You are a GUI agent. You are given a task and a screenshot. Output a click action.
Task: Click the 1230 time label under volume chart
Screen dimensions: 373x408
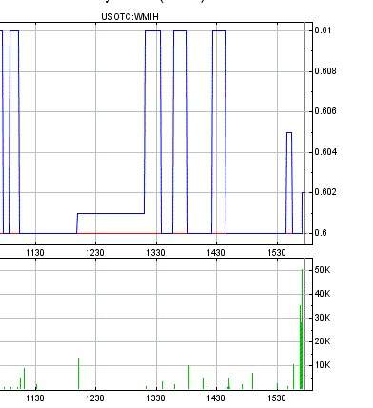(95, 398)
